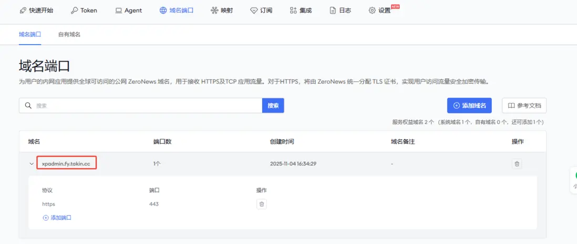
Task: Open the 设置 gear icon
Action: click(x=372, y=11)
